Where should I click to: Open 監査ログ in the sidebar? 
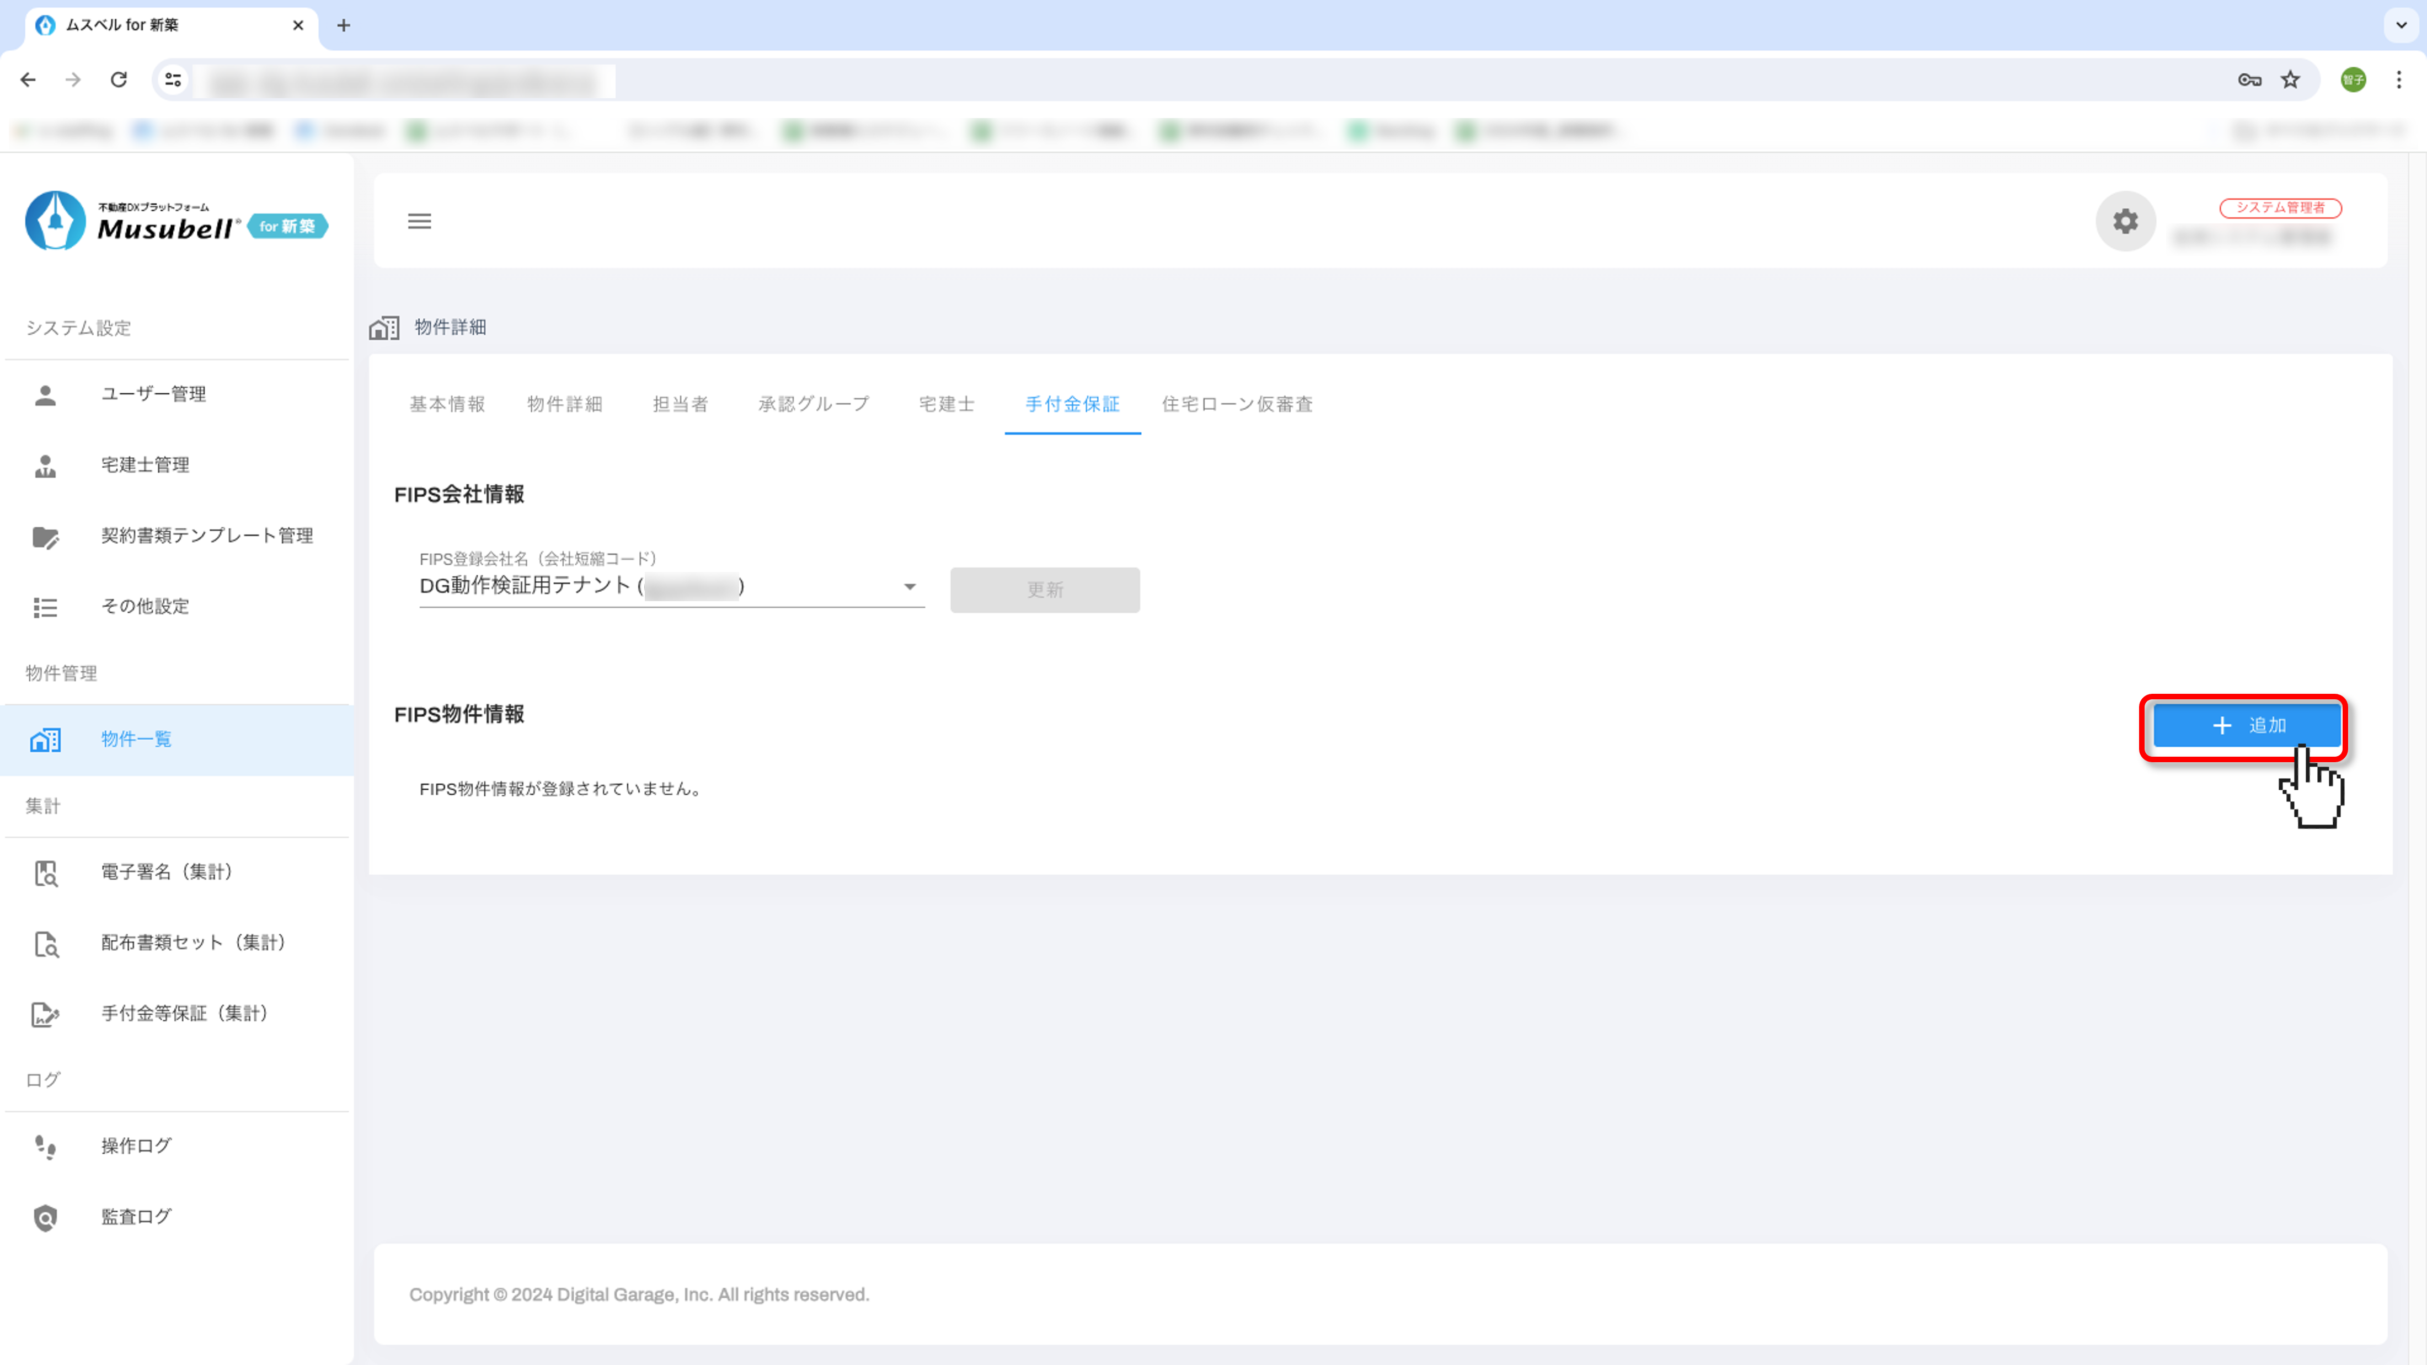136,1216
